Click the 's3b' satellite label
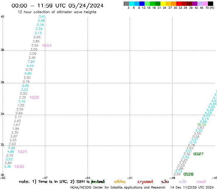Viewport: 217px width, 190px height. [182, 182]
